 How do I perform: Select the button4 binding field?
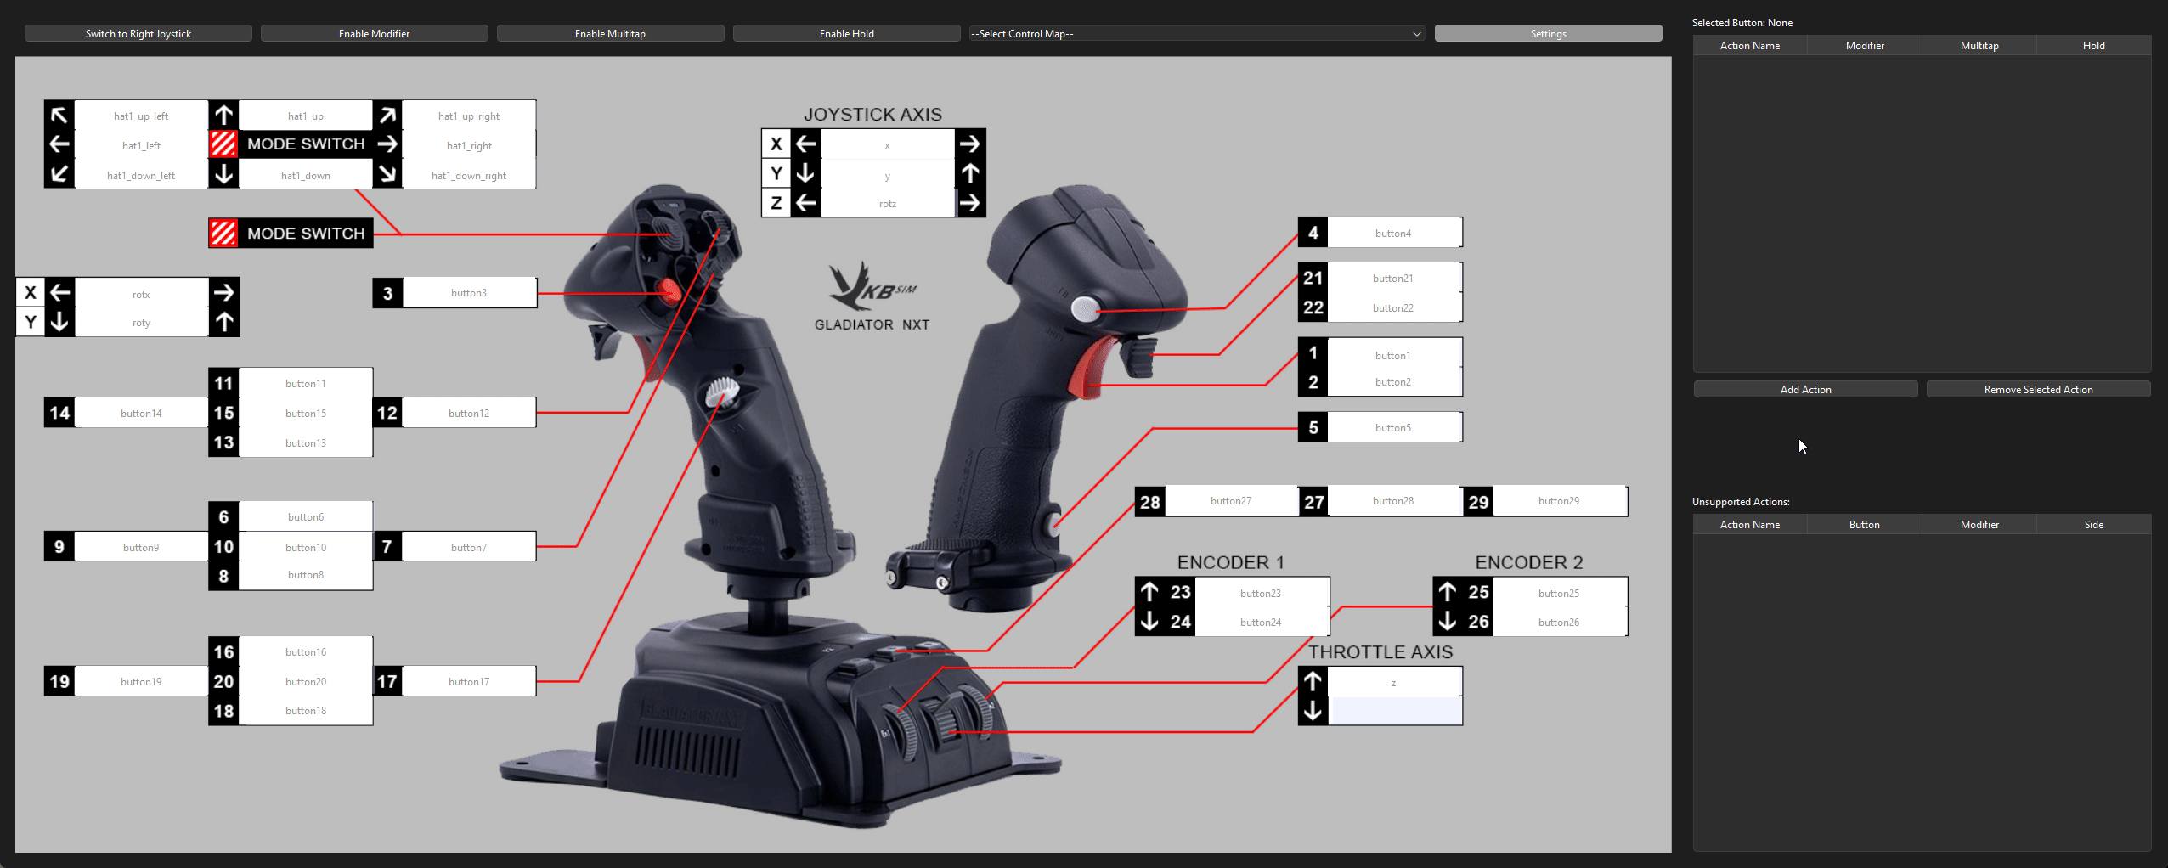[x=1393, y=233]
